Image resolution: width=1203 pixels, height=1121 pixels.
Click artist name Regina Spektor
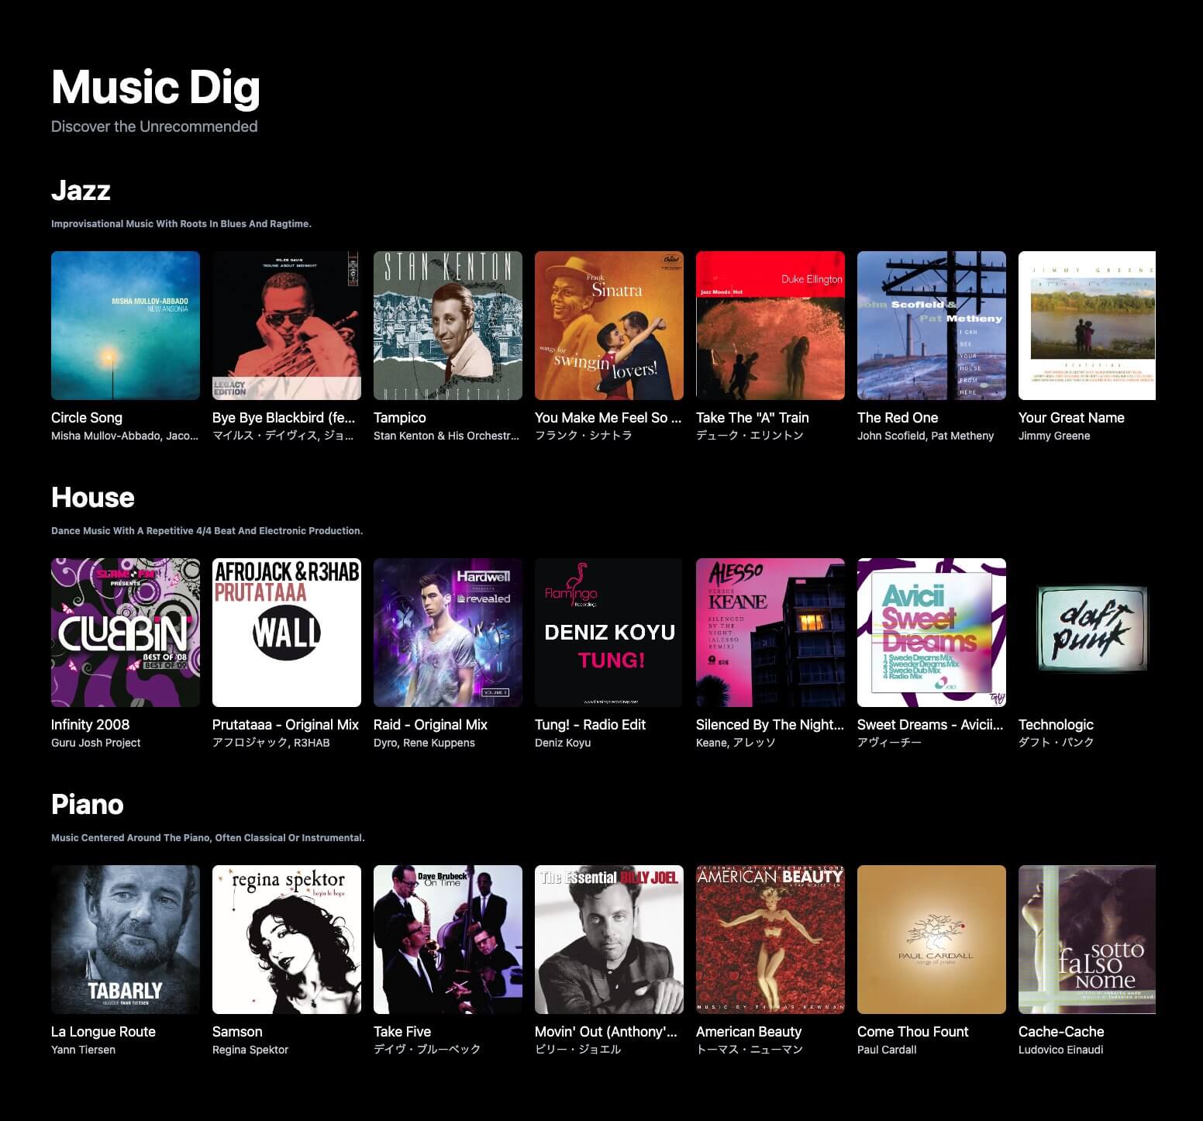click(x=250, y=1050)
